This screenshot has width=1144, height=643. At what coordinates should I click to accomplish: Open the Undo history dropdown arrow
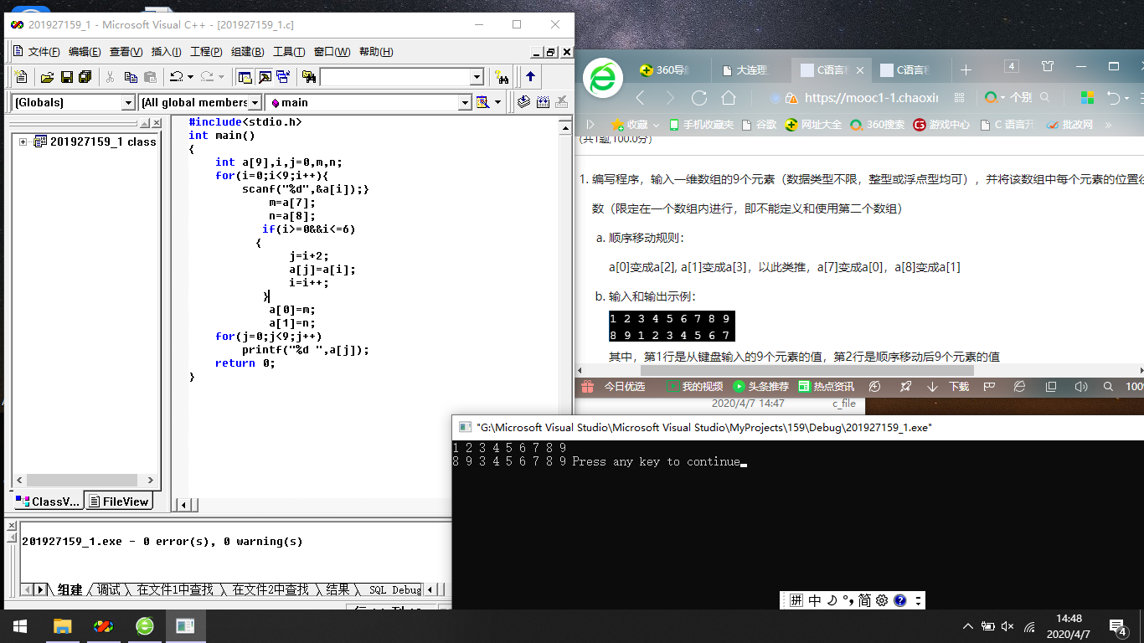click(190, 77)
